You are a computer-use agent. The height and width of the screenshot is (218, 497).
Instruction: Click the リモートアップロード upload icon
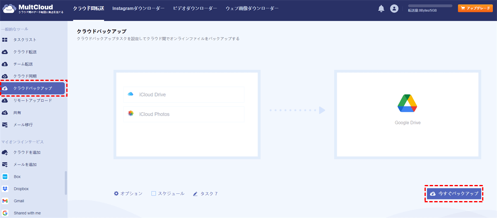pyautogui.click(x=5, y=100)
